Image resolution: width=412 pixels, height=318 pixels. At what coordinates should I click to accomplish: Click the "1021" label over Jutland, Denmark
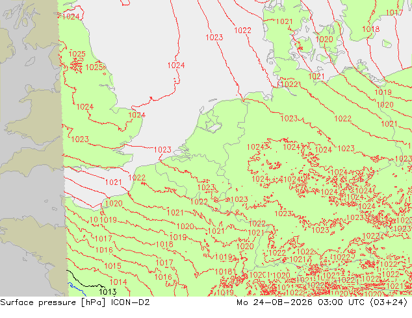284,21
